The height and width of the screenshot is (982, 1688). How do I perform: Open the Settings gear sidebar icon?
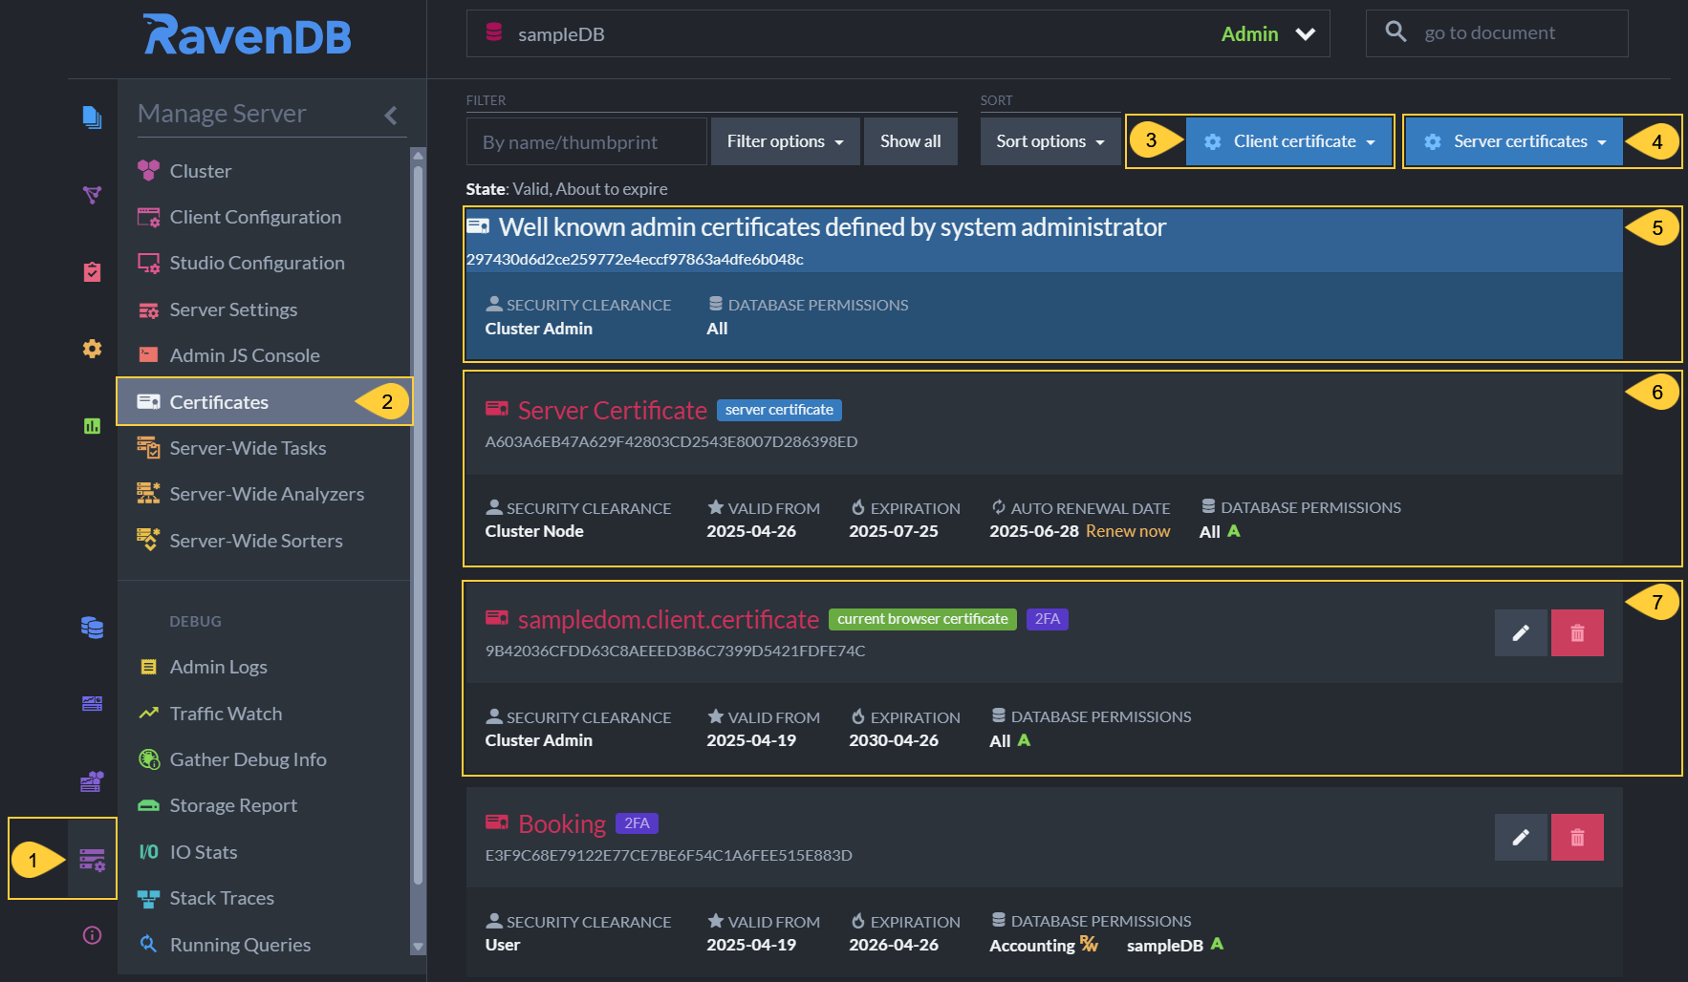coord(92,349)
